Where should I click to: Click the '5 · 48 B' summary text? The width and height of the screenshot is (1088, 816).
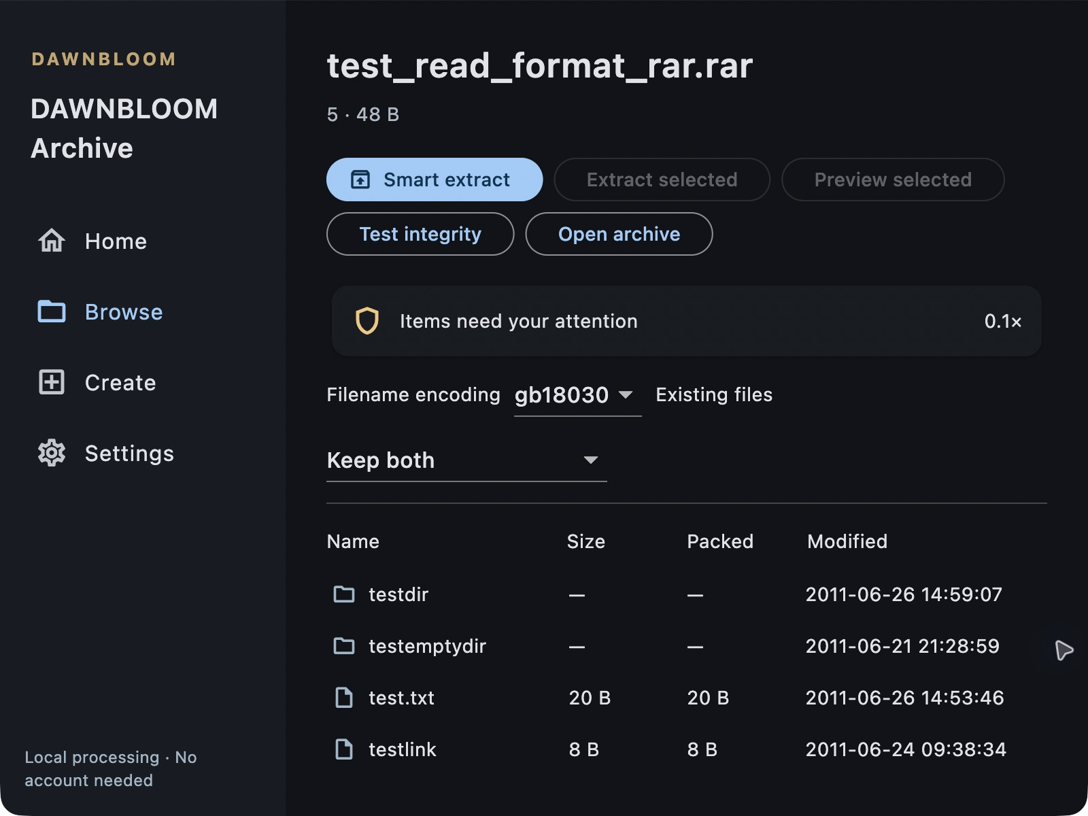(363, 114)
